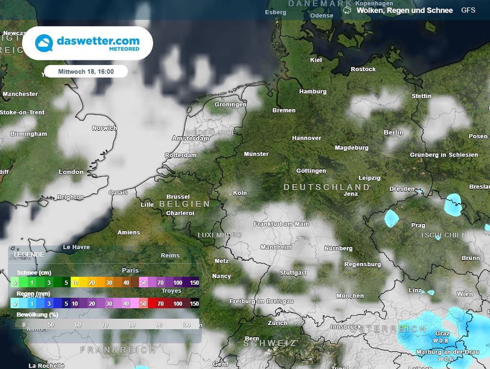
Task: Open the "Wolken, Regen und Schnee" layer selector
Action: pos(404,10)
